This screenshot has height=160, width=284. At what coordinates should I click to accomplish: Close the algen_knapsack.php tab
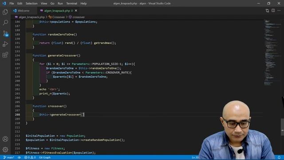tap(76, 11)
